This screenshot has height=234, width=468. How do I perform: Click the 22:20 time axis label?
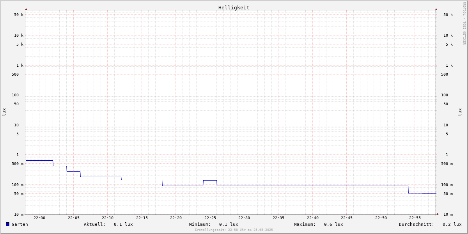(x=176, y=218)
